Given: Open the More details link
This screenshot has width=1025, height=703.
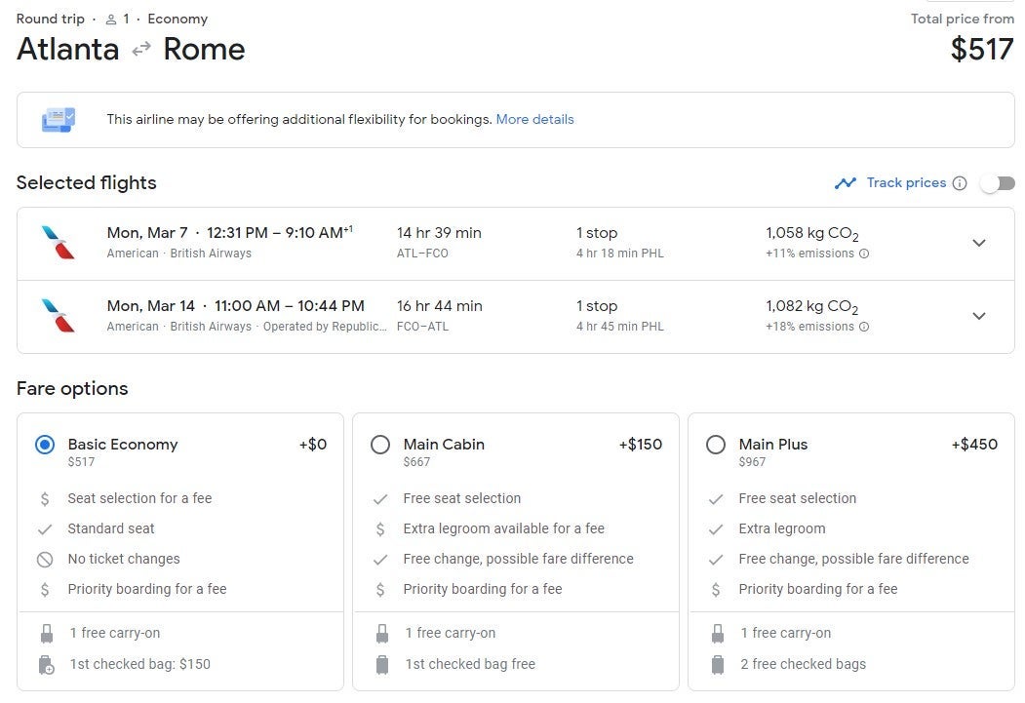Looking at the screenshot, I should (x=534, y=120).
